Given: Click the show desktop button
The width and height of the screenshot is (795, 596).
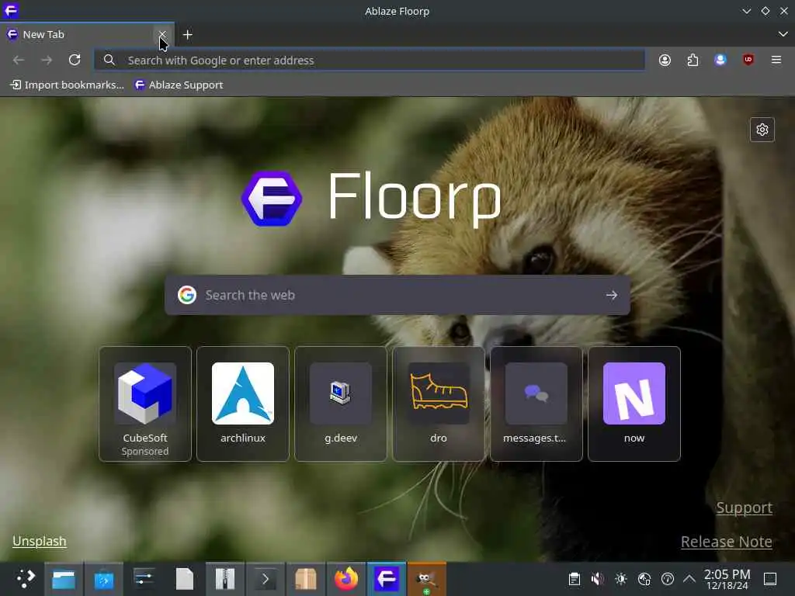Looking at the screenshot, I should point(770,579).
